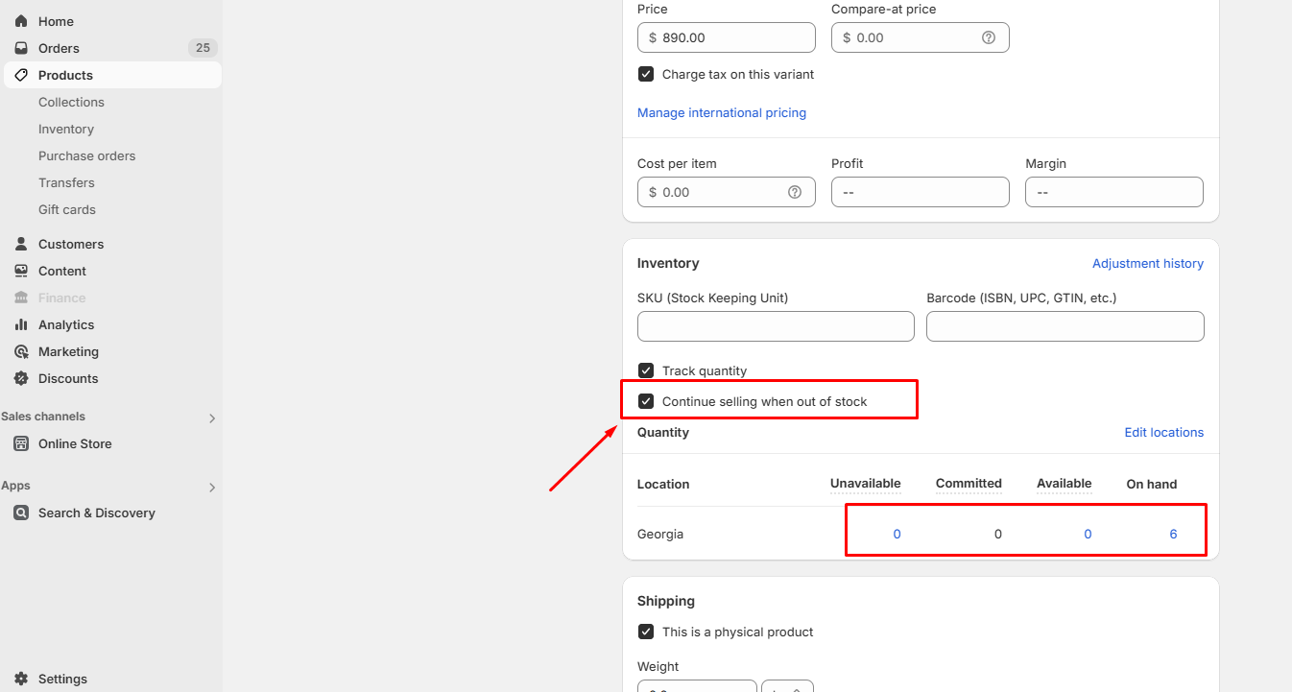Click the Home icon in sidebar
The height and width of the screenshot is (692, 1292).
click(21, 21)
